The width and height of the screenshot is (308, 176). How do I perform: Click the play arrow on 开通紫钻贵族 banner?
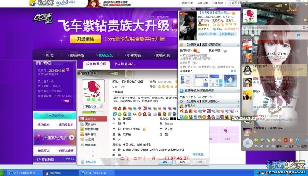pyautogui.click(x=71, y=137)
